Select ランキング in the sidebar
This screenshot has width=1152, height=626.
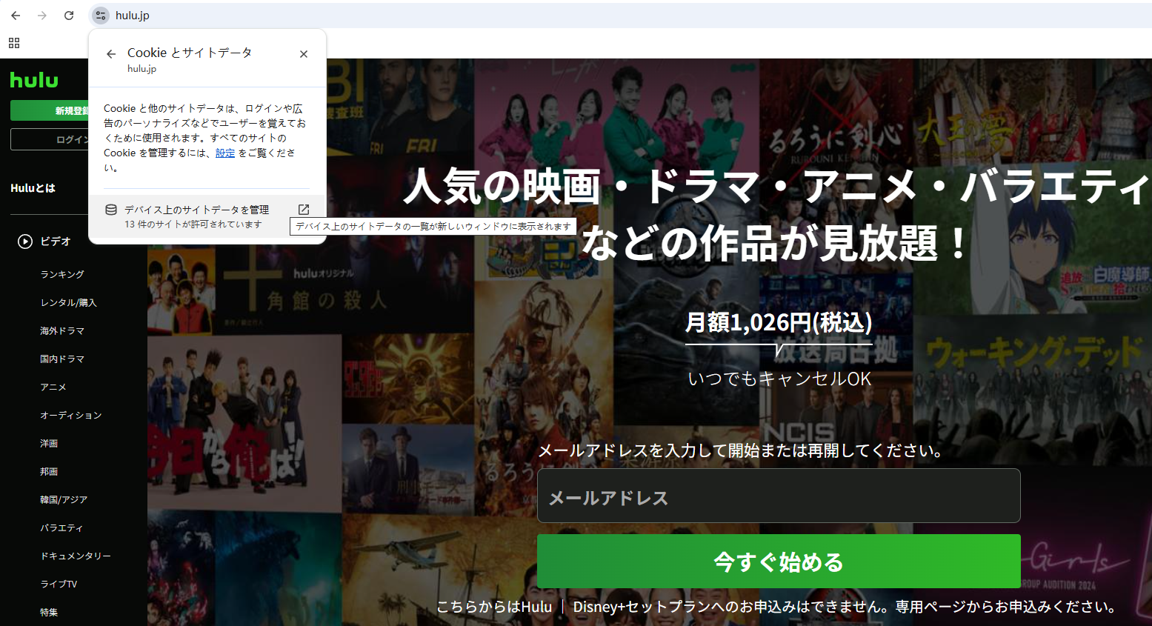tap(62, 275)
